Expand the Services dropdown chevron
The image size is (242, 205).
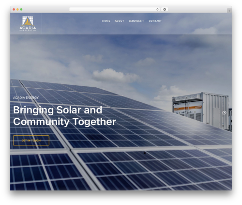pyautogui.click(x=143, y=21)
